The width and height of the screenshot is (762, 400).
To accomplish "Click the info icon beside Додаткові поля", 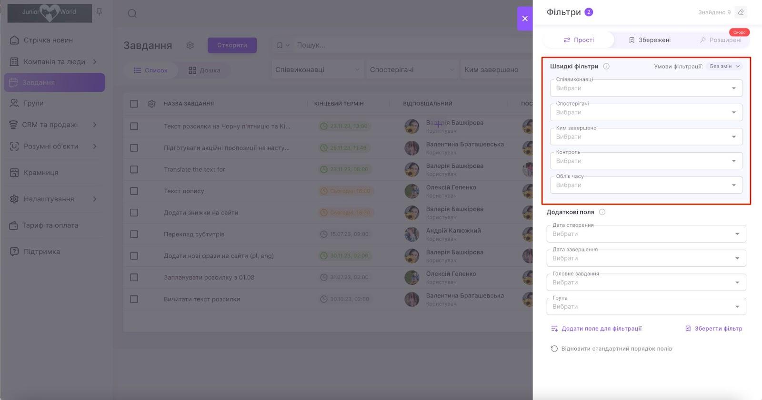I will tap(602, 212).
